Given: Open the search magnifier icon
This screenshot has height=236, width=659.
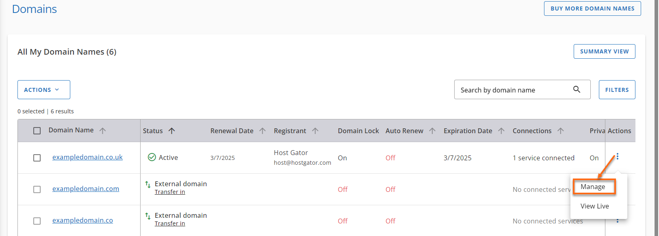Looking at the screenshot, I should 577,89.
